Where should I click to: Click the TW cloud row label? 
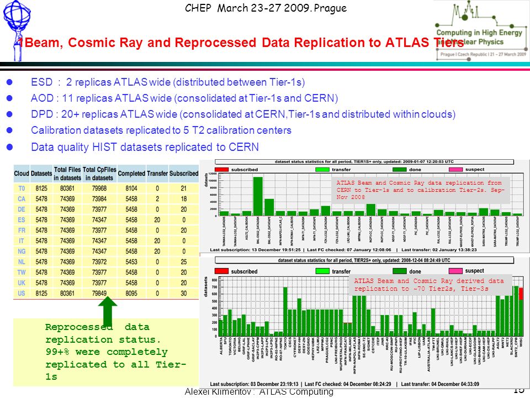coord(22,273)
